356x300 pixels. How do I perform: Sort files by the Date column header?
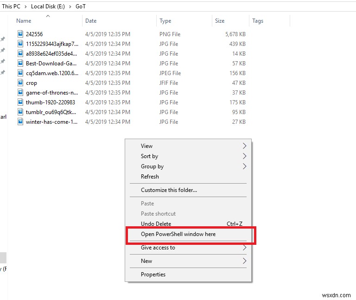[x=91, y=21]
